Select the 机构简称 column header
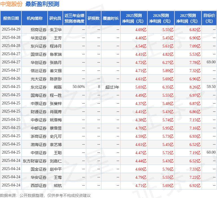The width and height of the screenshot is (217, 198). [x=35, y=18]
